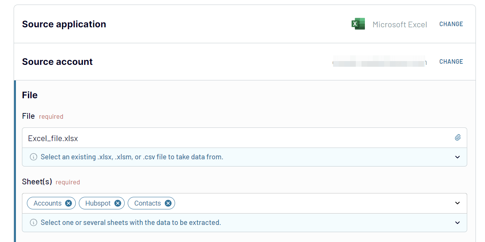Remove the Hubspot sheet tag
This screenshot has height=242, width=485.
pyautogui.click(x=117, y=203)
